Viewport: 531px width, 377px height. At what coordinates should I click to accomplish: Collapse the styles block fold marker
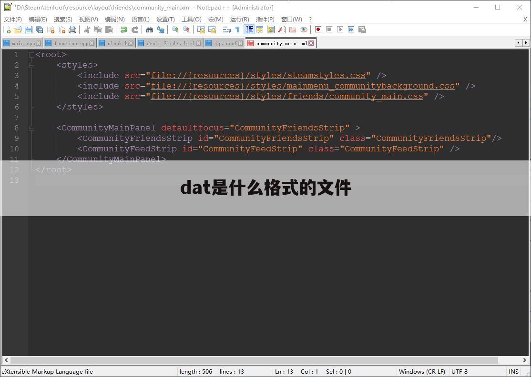point(31,65)
